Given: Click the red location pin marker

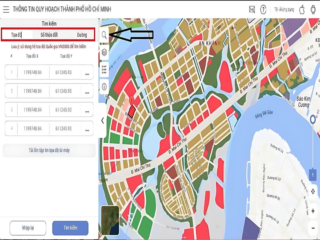Looking at the screenshot, I should pyautogui.click(x=131, y=101).
